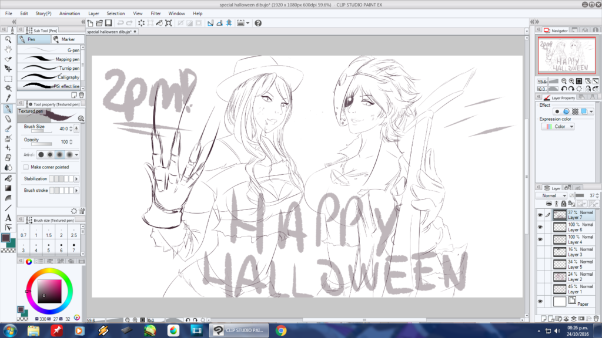Open the Filter menu
The width and height of the screenshot is (602, 338).
156,13
